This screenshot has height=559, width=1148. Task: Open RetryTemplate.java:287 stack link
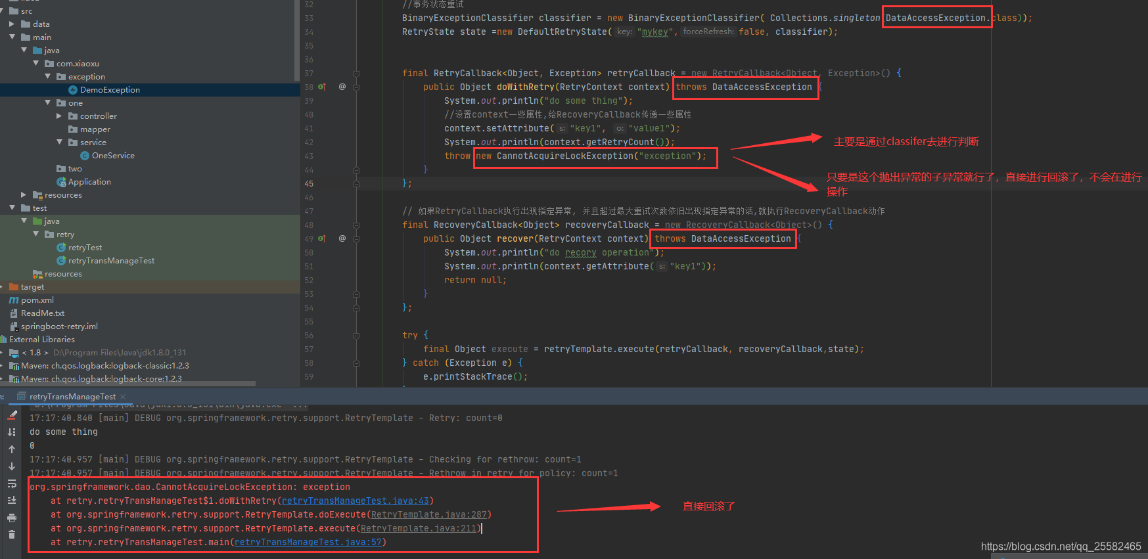(x=429, y=515)
